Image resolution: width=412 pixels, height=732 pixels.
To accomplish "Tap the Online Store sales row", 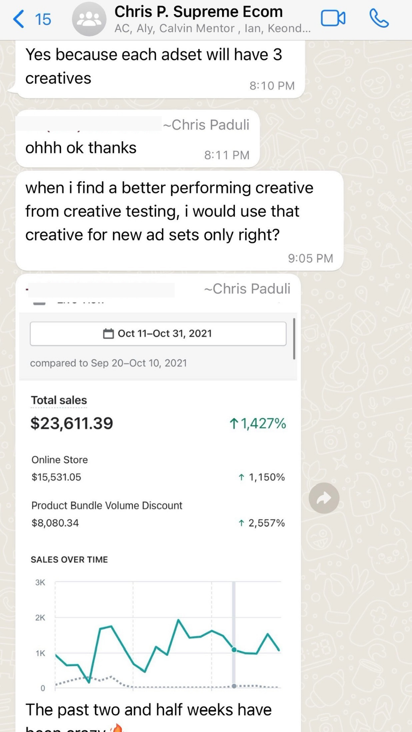I will (x=158, y=469).
